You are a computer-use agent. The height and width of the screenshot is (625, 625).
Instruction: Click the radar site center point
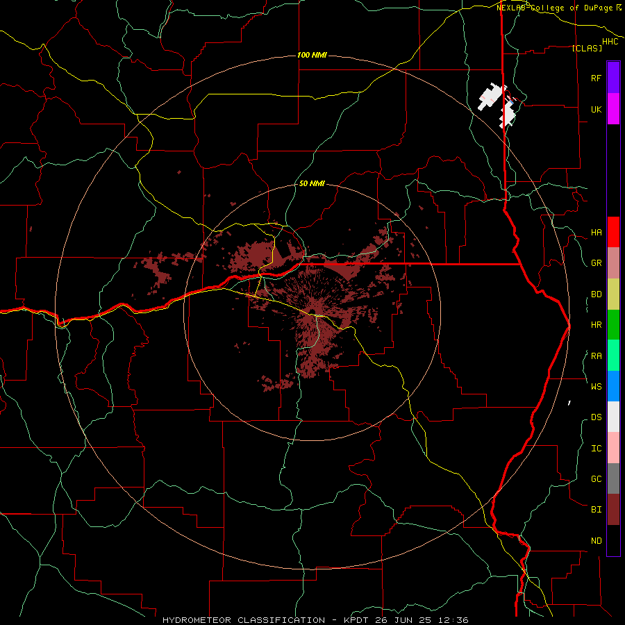(312, 312)
